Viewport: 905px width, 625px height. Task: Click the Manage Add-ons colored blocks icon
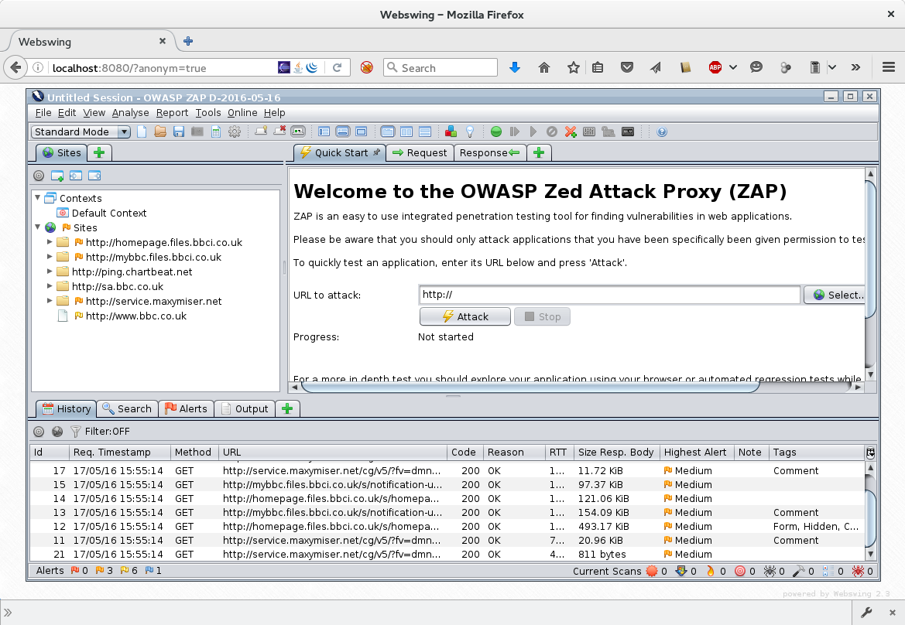451,132
